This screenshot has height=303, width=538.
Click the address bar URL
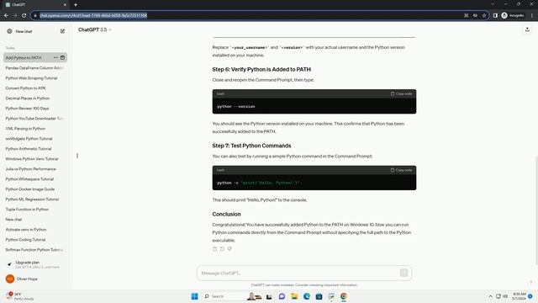point(93,15)
